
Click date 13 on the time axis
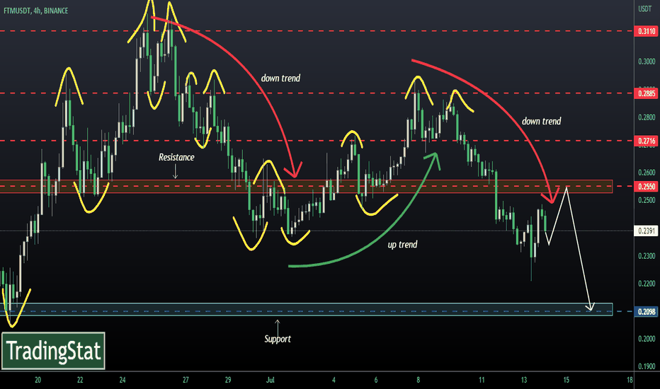[x=523, y=380]
